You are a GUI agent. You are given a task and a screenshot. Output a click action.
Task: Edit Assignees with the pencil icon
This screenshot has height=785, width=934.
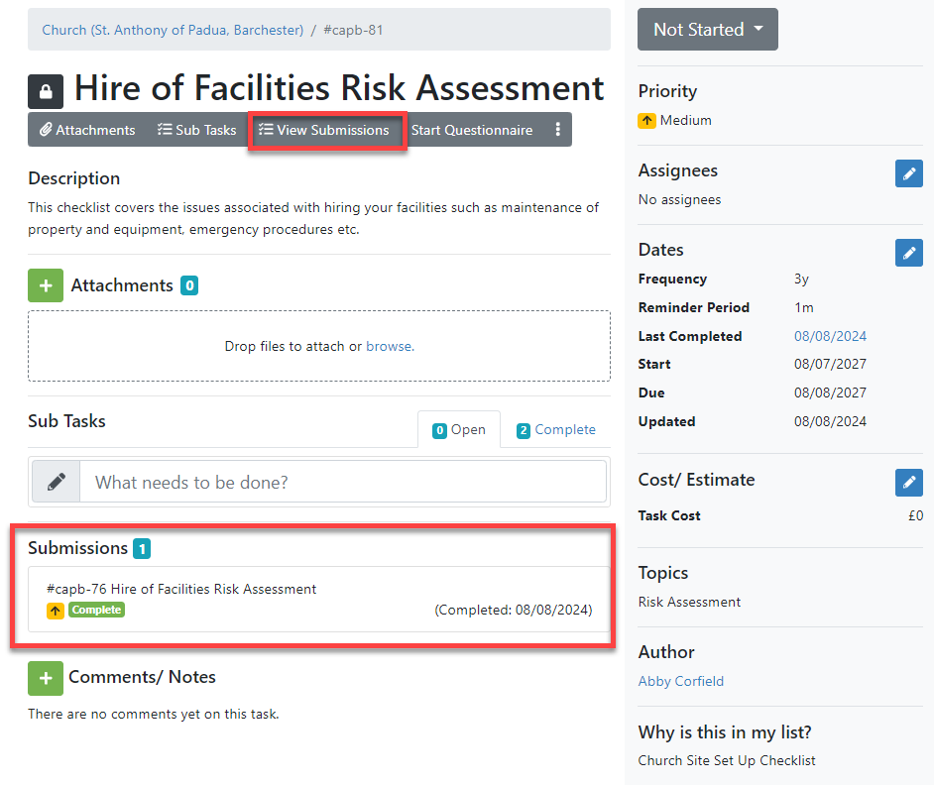click(908, 173)
